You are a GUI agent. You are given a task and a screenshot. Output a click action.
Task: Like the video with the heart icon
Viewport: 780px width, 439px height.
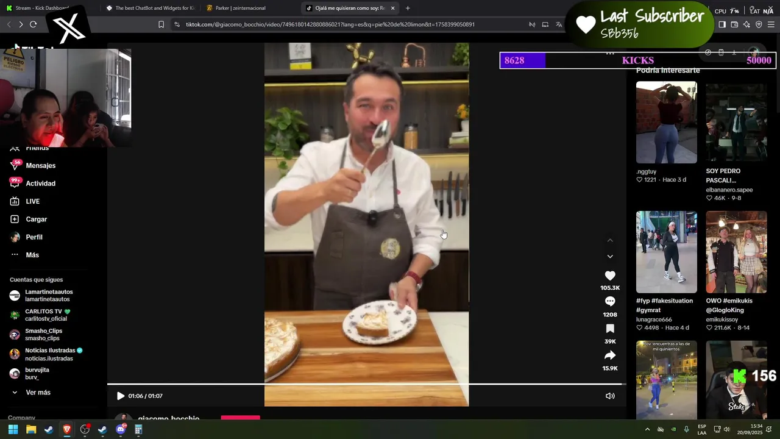coord(610,276)
